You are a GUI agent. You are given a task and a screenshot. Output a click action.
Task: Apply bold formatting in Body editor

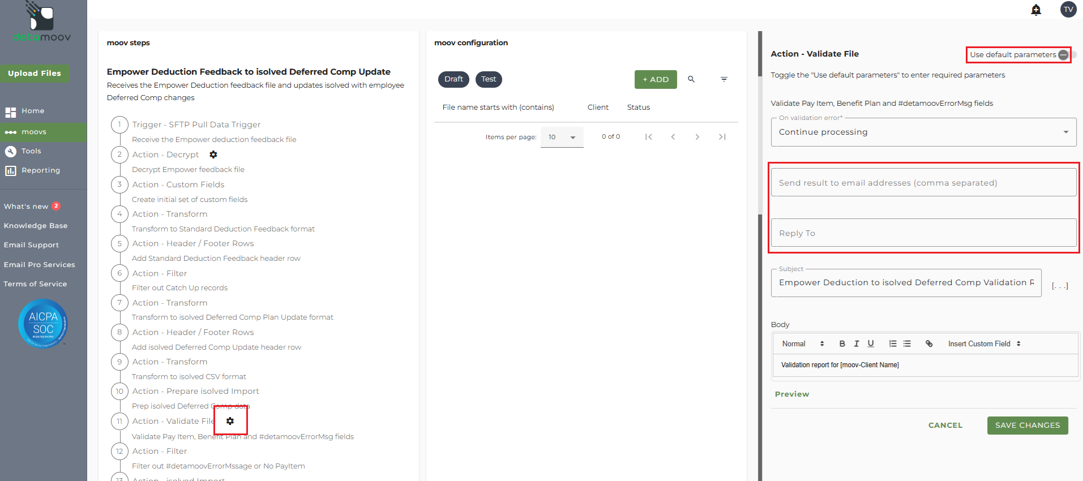[842, 343]
